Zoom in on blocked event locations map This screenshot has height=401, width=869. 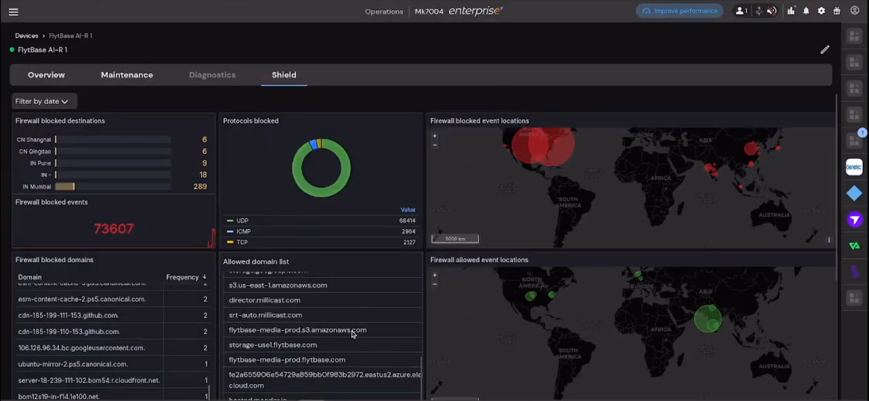435,136
